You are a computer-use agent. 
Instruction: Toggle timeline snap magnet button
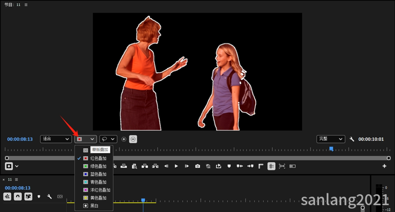[x=18, y=196]
